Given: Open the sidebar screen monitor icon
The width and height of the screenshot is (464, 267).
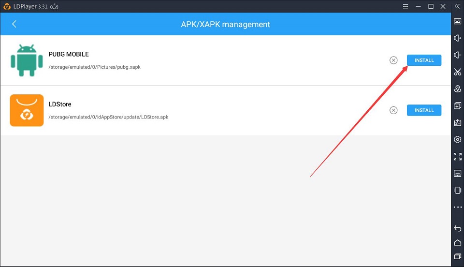Looking at the screenshot, I should point(458,173).
